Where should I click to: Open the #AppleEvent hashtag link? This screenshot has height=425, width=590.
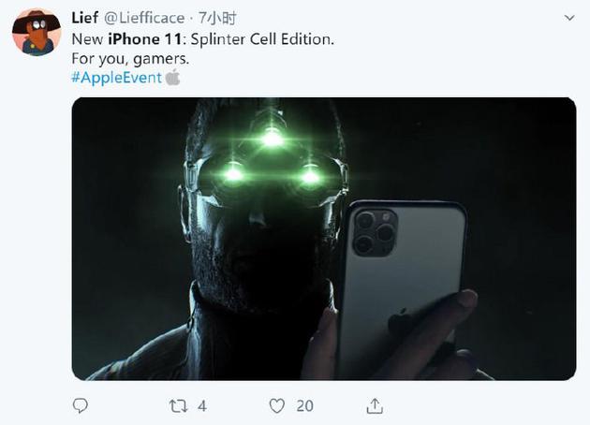point(116,77)
